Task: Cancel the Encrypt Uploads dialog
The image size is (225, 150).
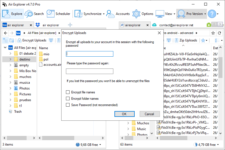Action: pyautogui.click(x=150, y=114)
